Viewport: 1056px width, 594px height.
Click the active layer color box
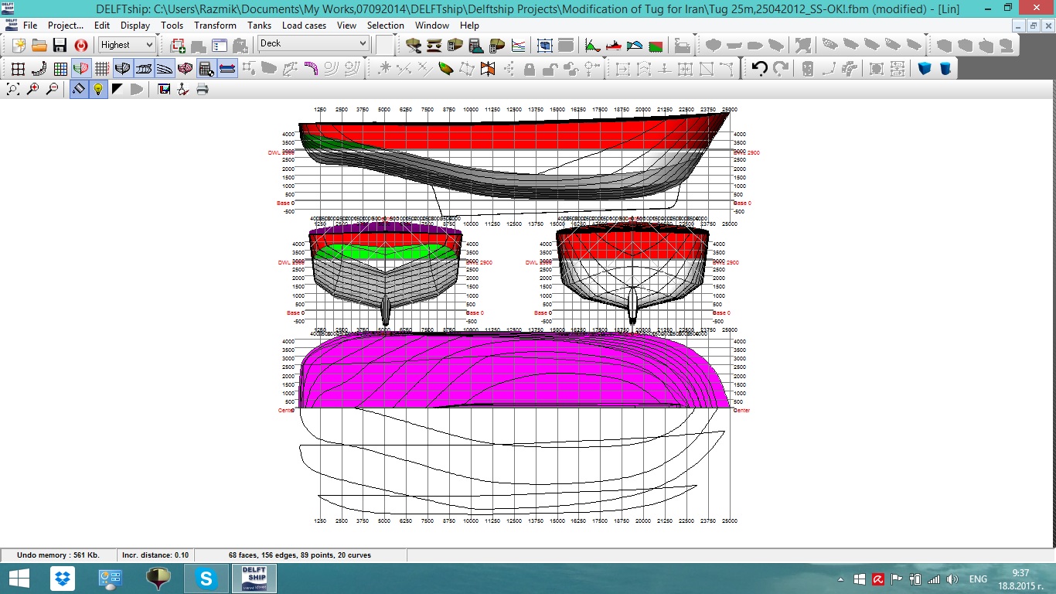click(385, 44)
